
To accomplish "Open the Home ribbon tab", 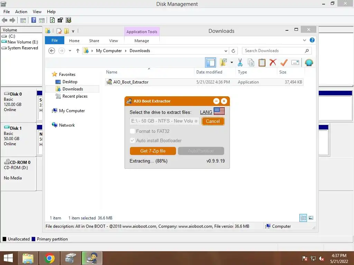I will coord(74,41).
